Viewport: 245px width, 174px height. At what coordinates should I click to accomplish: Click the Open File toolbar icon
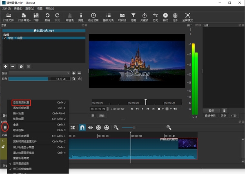click(x=8, y=16)
